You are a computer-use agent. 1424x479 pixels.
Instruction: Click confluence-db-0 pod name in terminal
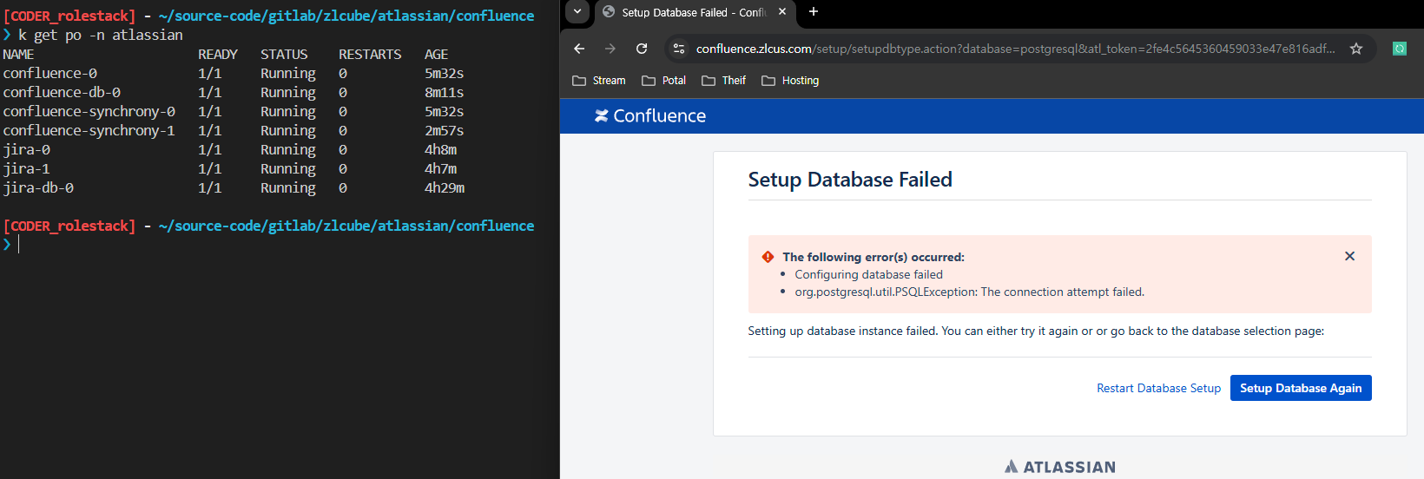62,92
